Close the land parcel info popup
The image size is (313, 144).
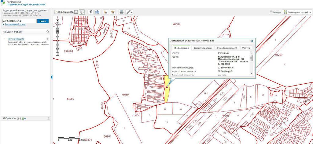point(252,41)
